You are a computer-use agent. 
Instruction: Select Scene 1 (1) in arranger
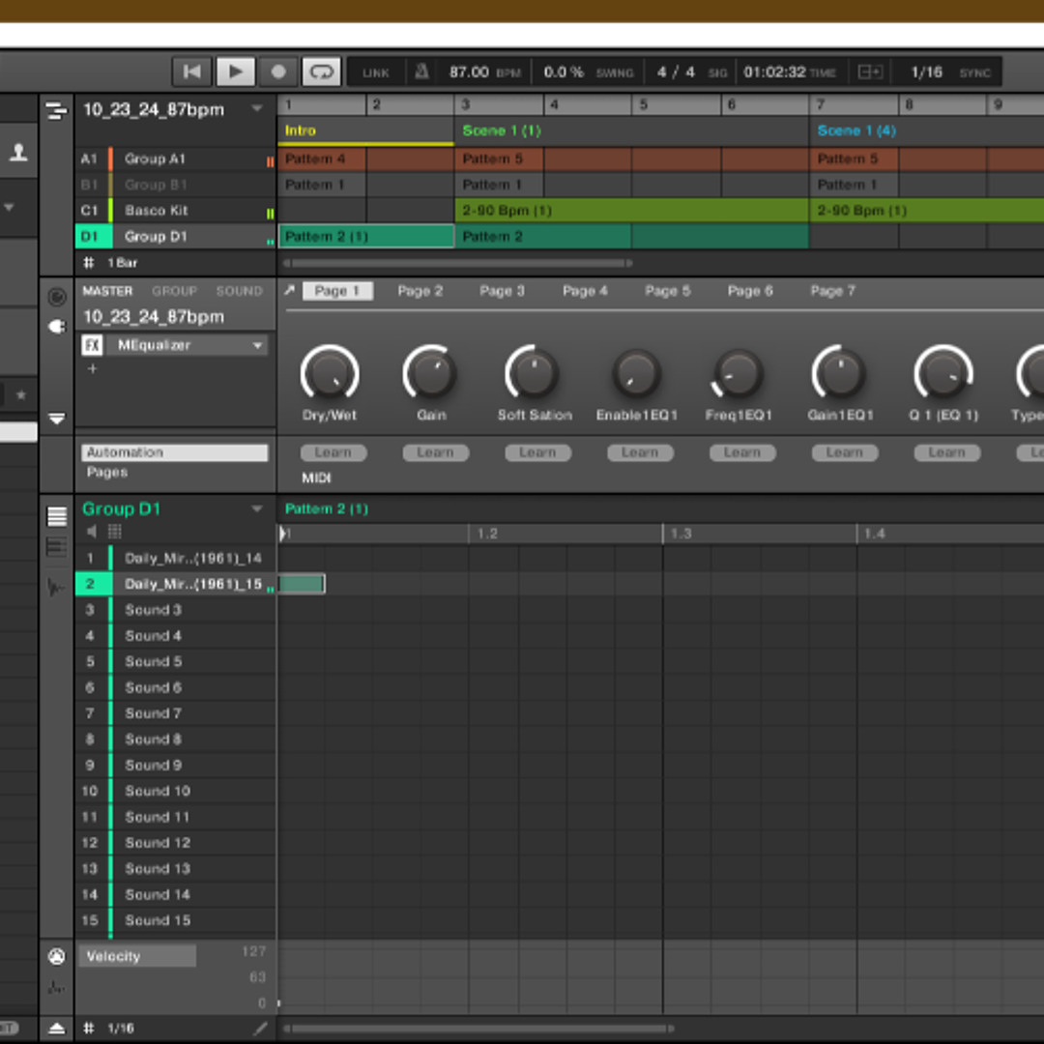tap(631, 130)
